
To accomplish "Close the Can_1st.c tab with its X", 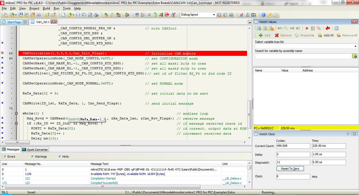I will 54,22.
